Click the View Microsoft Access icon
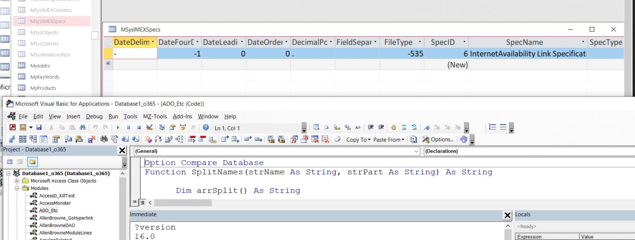 [12, 127]
